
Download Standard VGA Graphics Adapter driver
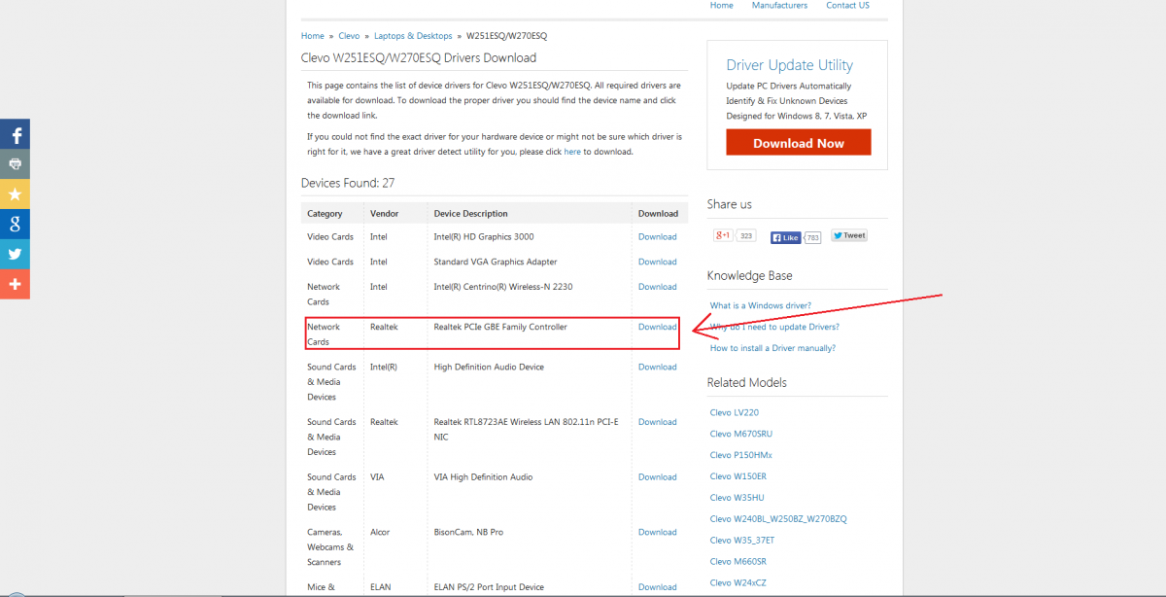[x=657, y=262]
